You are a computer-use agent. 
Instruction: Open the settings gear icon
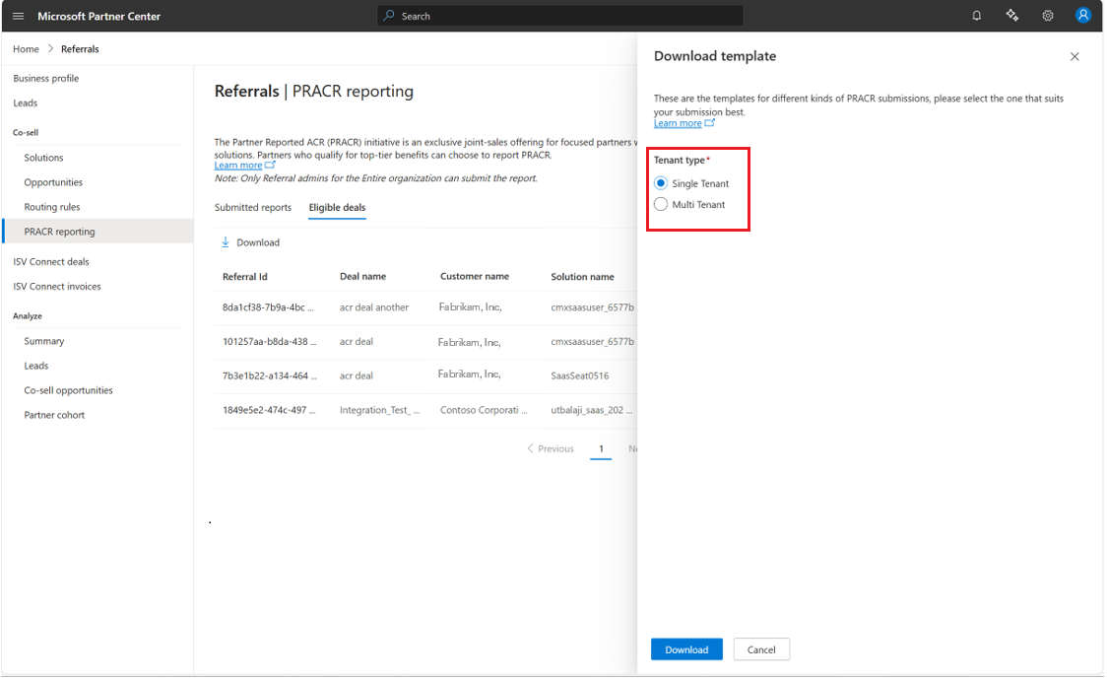[x=1048, y=16]
